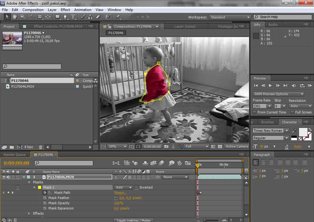The height and width of the screenshot is (222, 314).
Task: Open the mask mode Add dropdown
Action: point(123,187)
